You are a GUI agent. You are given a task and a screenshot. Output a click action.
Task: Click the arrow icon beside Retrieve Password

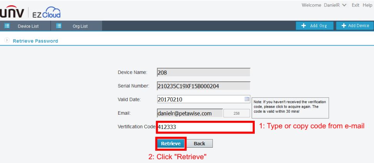click(x=7, y=41)
